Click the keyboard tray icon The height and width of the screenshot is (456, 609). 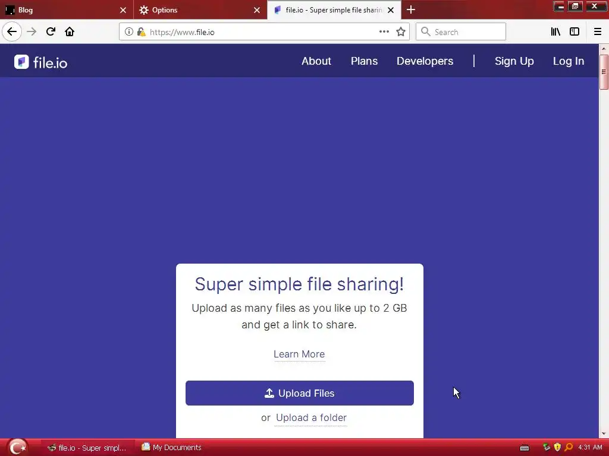pos(525,448)
